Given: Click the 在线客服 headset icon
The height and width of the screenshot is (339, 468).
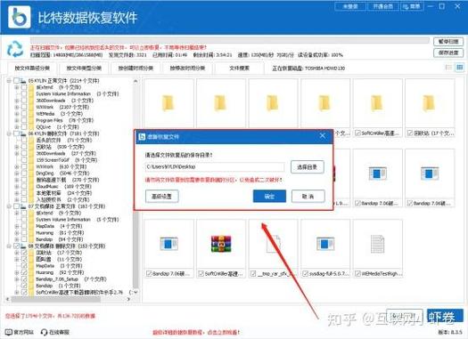Looking at the screenshot, I should [45, 332].
